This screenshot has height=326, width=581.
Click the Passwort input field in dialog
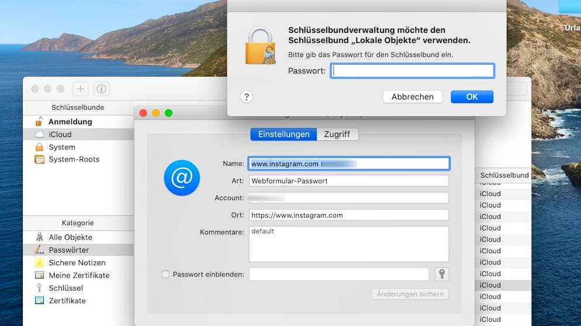[x=412, y=71]
